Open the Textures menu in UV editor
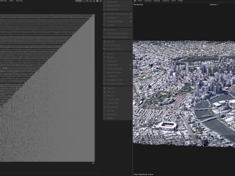 [x=19, y=1]
